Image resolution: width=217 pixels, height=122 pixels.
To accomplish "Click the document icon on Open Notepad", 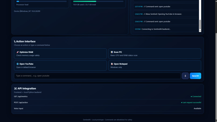I will coord(112,64).
